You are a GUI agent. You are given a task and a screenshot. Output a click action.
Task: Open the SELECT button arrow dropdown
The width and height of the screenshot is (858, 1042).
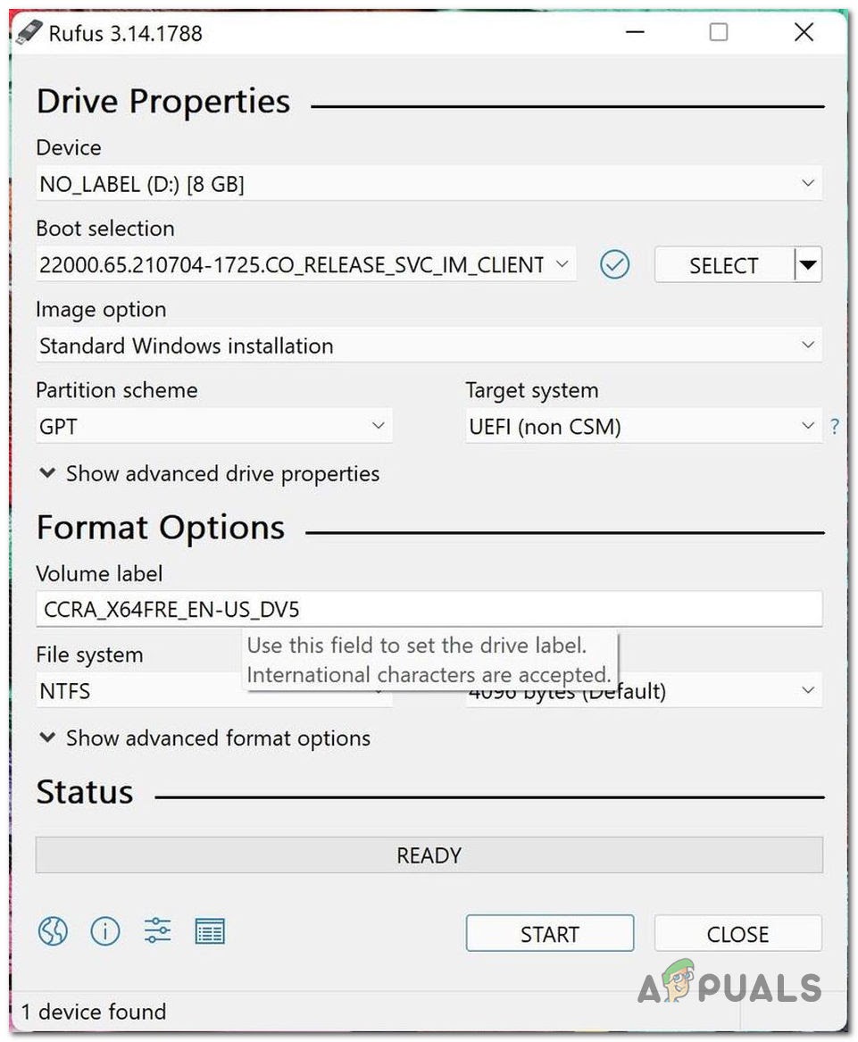[808, 265]
